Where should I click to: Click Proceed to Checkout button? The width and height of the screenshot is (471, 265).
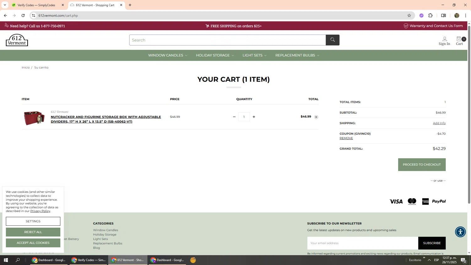click(x=422, y=165)
